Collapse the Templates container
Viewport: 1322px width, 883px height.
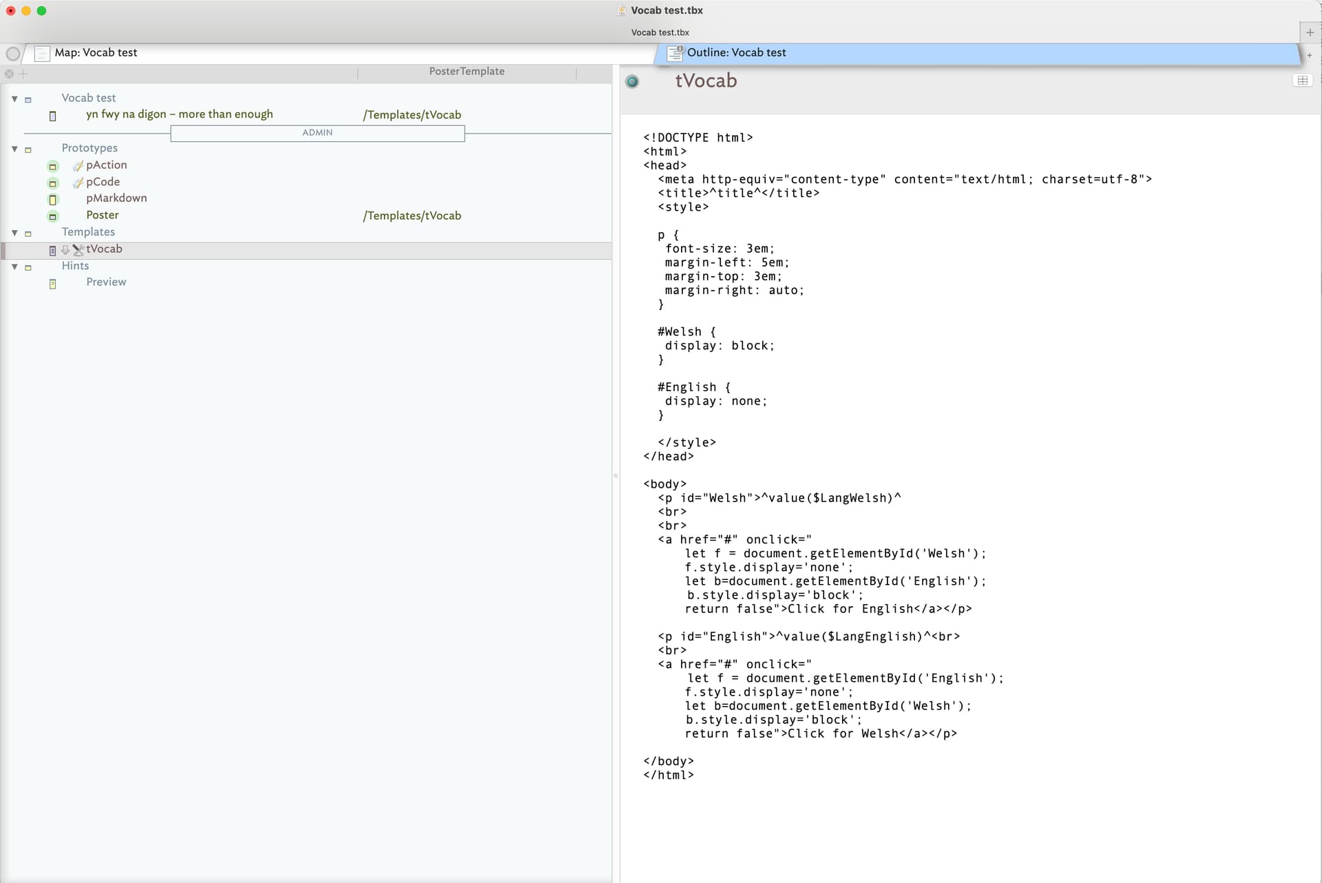coord(14,233)
